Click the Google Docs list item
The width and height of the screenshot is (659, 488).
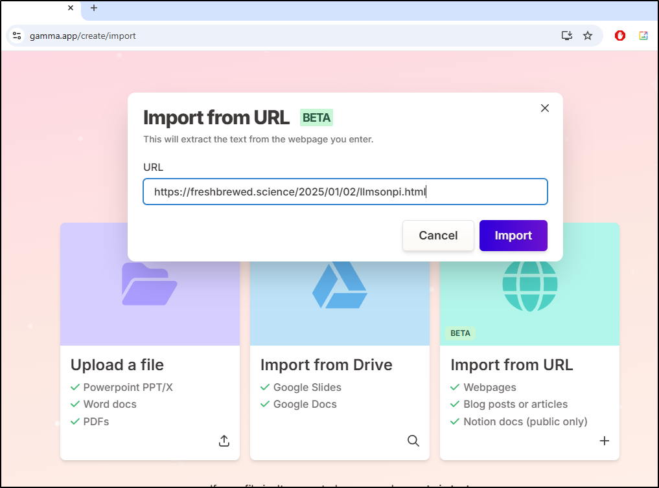coord(305,404)
